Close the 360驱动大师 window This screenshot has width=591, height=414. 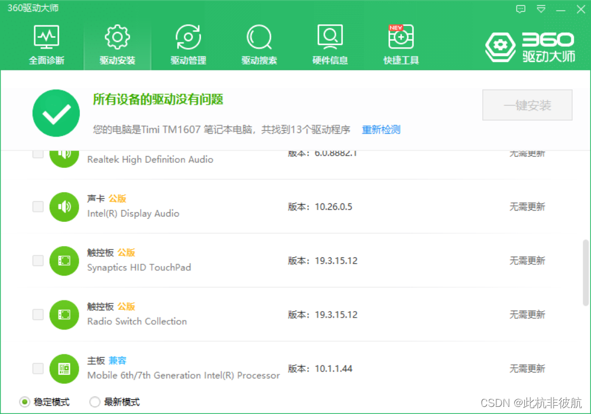point(581,9)
